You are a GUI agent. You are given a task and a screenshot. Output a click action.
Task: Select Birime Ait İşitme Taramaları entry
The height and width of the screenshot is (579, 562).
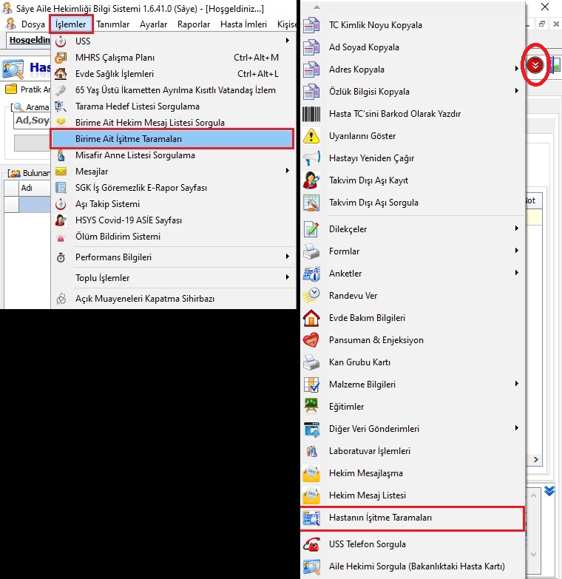(x=172, y=139)
